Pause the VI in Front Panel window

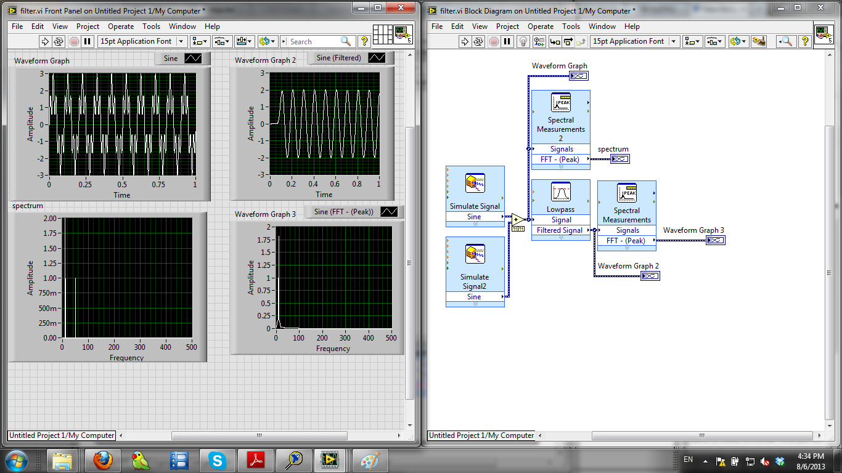88,41
